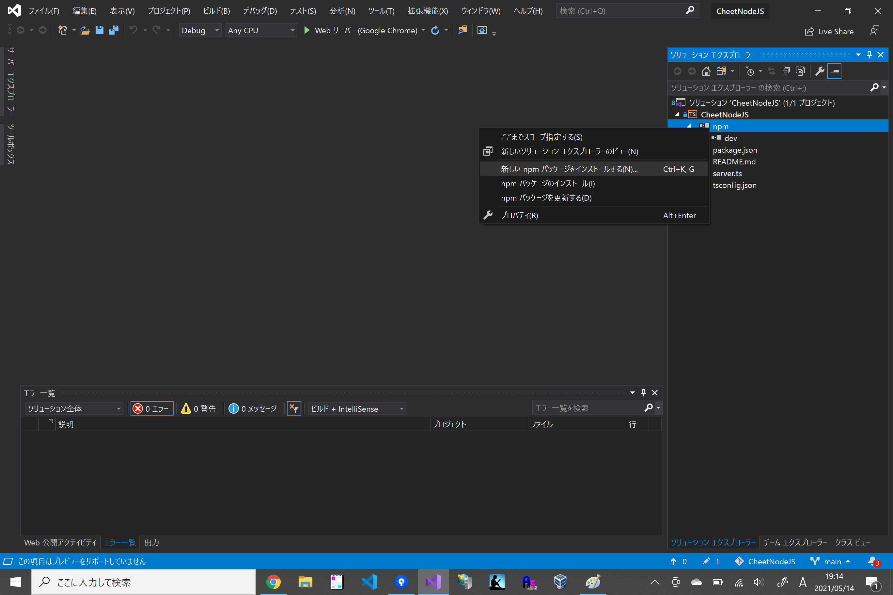
Task: Open the Debug configuration dropdown
Action: [200, 30]
